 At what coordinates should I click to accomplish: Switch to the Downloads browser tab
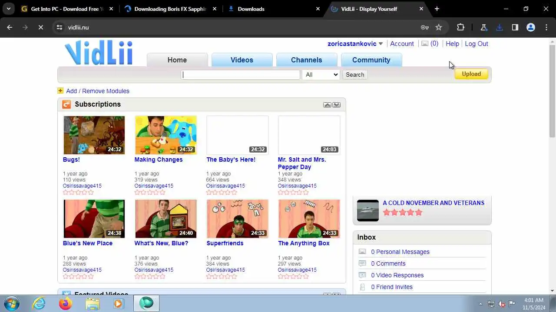tap(274, 9)
